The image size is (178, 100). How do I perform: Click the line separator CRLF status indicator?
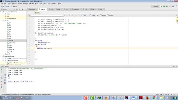tap(162, 94)
